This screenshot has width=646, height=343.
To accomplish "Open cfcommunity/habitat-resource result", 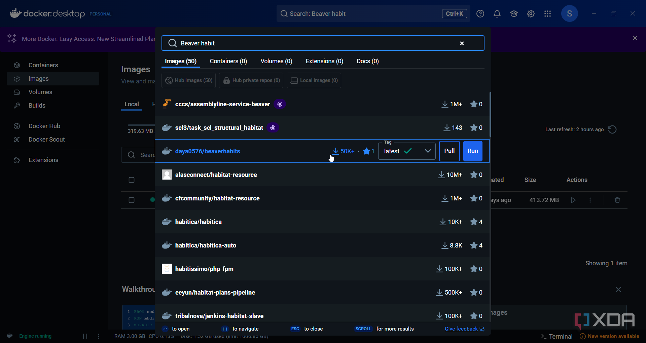I will (x=322, y=198).
